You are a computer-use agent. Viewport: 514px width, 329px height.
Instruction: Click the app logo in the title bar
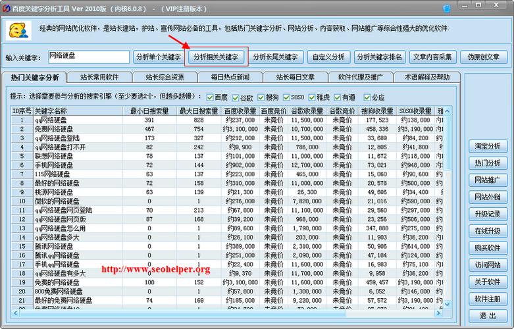point(6,8)
